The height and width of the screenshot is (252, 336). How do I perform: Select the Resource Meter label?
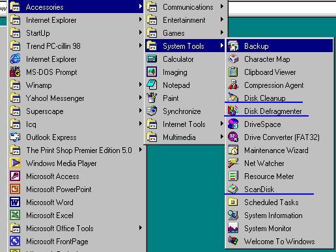269,176
